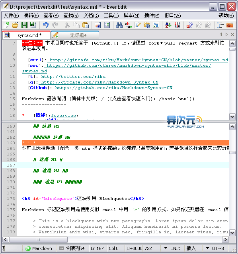238x254 pixels.
Task: Open the 文档(D) menu
Action: pos(91,16)
